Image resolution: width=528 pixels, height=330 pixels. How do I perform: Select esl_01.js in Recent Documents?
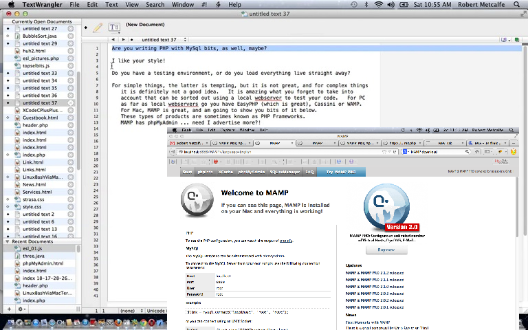click(32, 248)
